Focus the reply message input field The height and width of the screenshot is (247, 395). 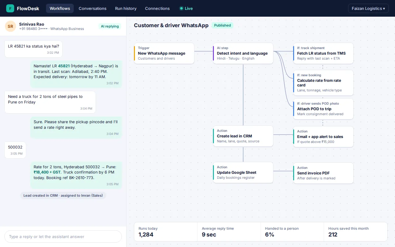63,237
